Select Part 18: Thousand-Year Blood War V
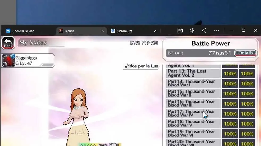Viewport: 261px width, 146px height. [193, 124]
